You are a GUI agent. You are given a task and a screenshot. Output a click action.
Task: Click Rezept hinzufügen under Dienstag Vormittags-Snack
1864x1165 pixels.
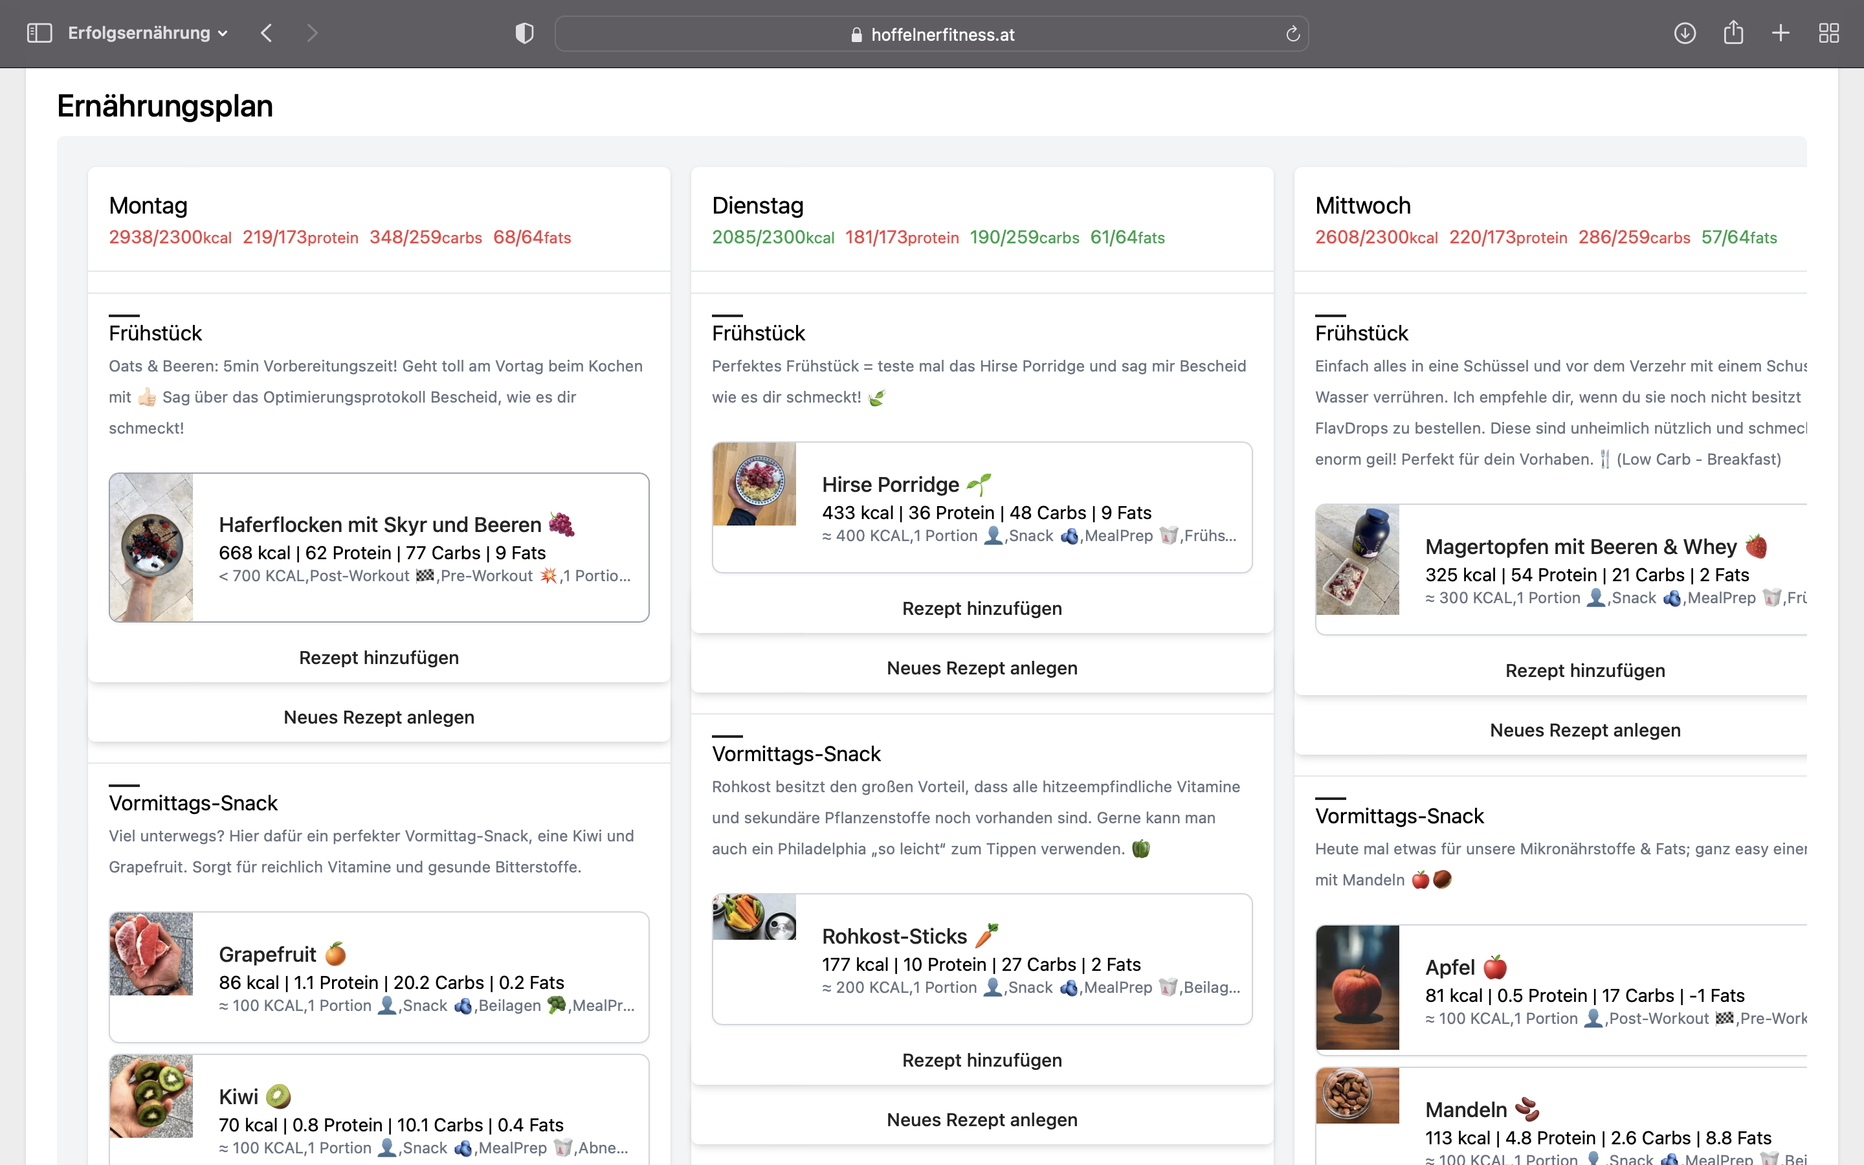pyautogui.click(x=982, y=1060)
